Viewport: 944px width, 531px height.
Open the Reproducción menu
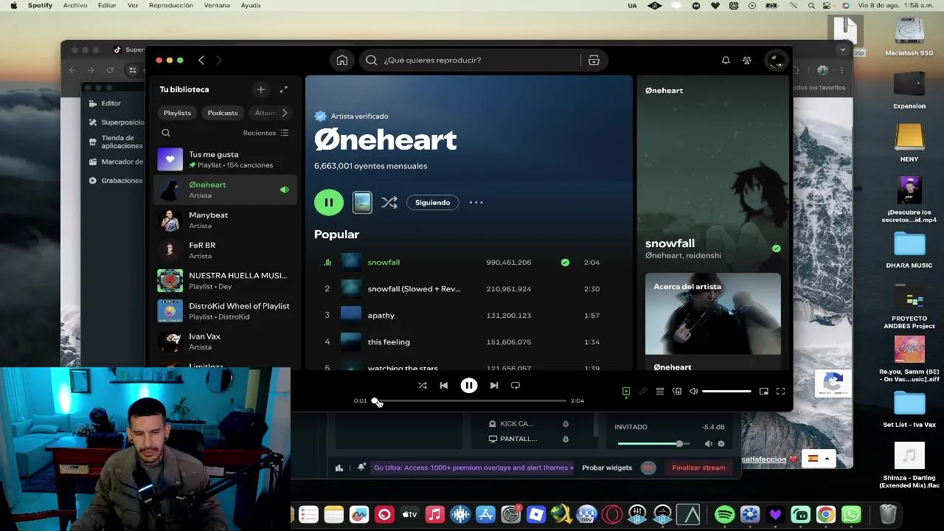170,5
